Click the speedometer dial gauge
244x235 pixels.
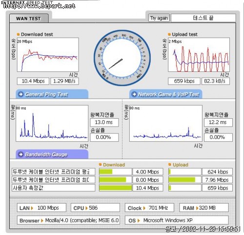(x=122, y=58)
